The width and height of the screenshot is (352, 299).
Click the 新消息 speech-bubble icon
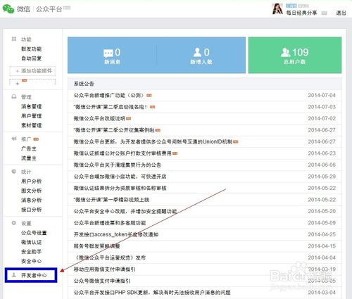[108, 53]
